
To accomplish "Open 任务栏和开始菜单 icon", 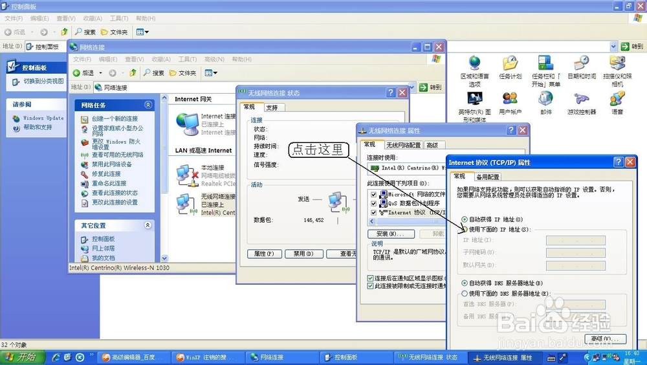I will pyautogui.click(x=545, y=71).
